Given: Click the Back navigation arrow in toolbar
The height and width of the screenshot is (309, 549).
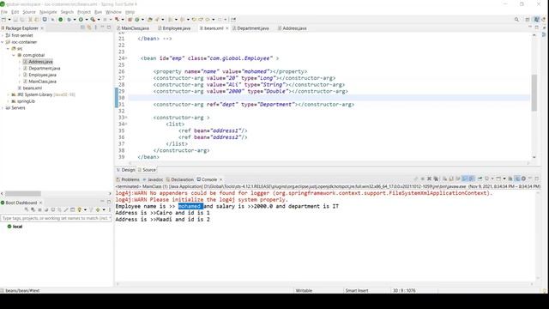Looking at the screenshot, I should [208, 20].
